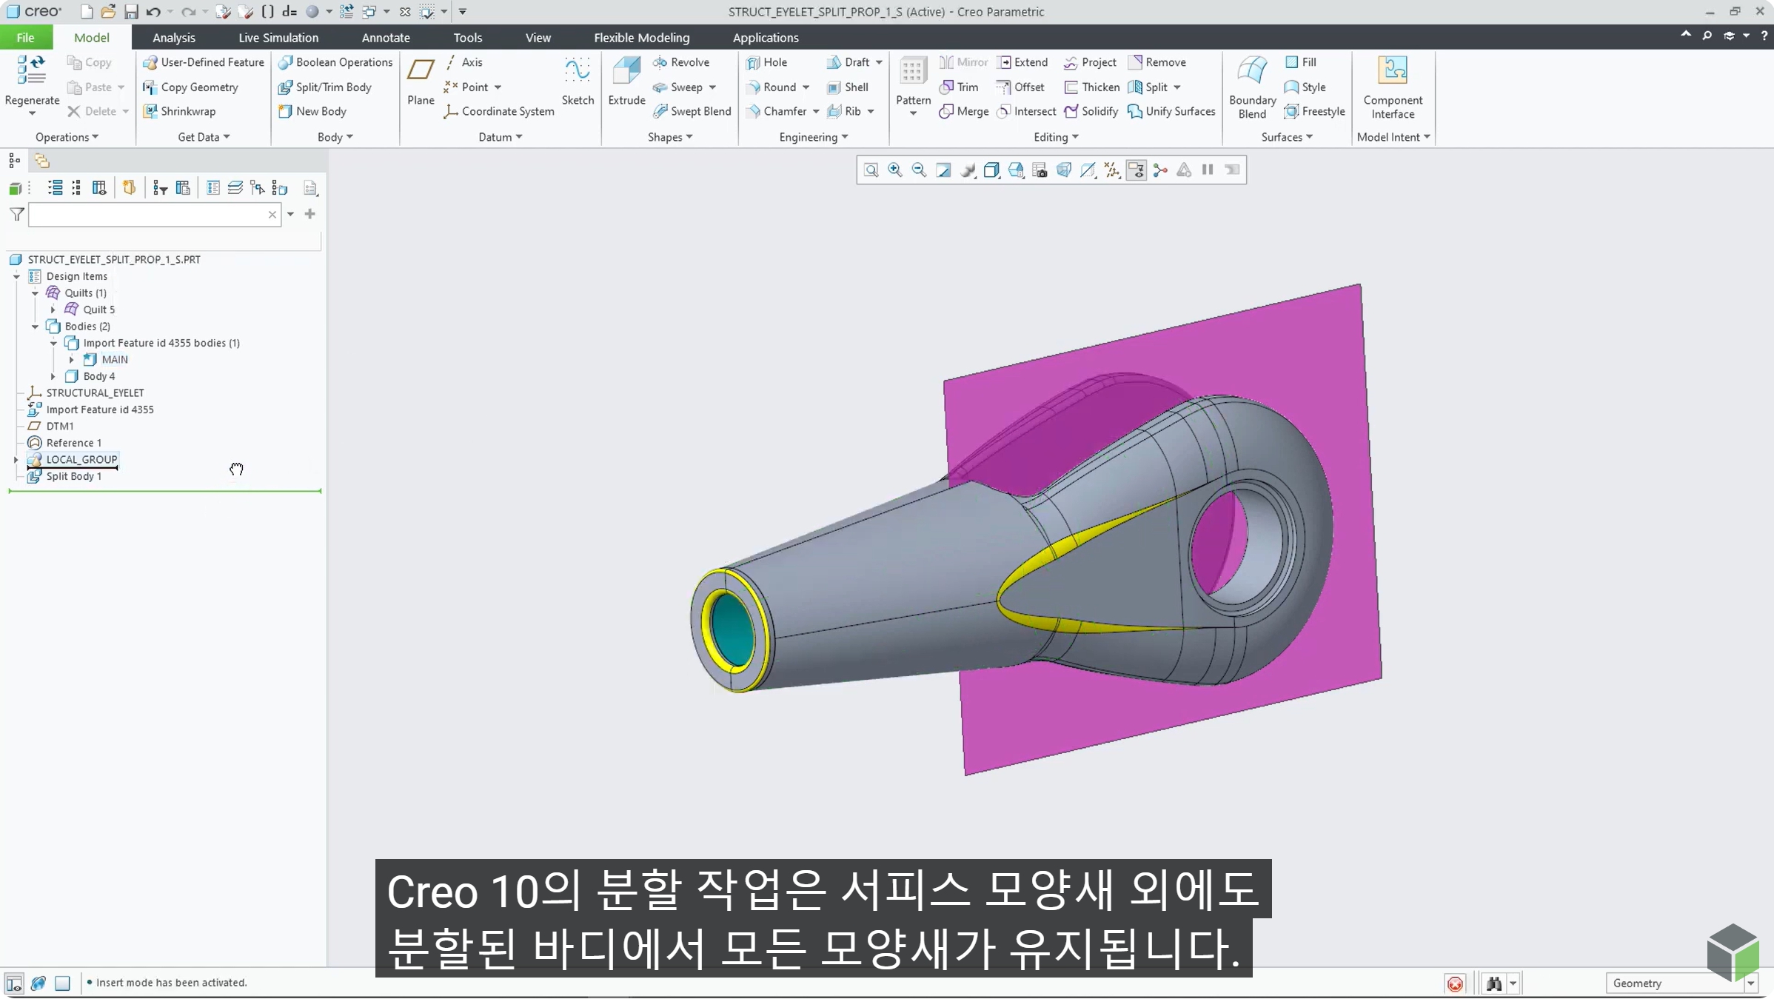
Task: Select the Shell tool
Action: coord(848,87)
